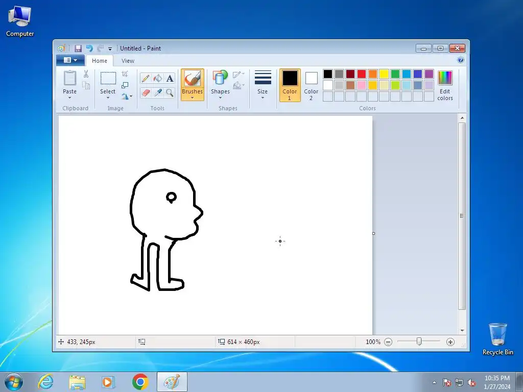523x392 pixels.
Task: Open Windows Explorer from the taskbar
Action: (x=77, y=382)
